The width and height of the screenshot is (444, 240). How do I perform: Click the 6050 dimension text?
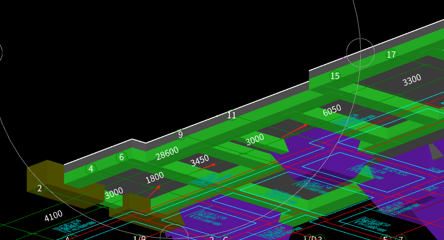point(332,110)
